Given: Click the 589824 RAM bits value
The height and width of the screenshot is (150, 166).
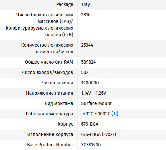Looking at the screenshot, I should tap(88, 62).
